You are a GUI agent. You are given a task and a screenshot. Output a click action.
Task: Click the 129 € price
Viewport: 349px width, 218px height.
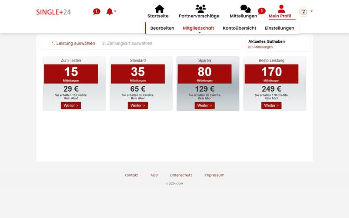[205, 89]
